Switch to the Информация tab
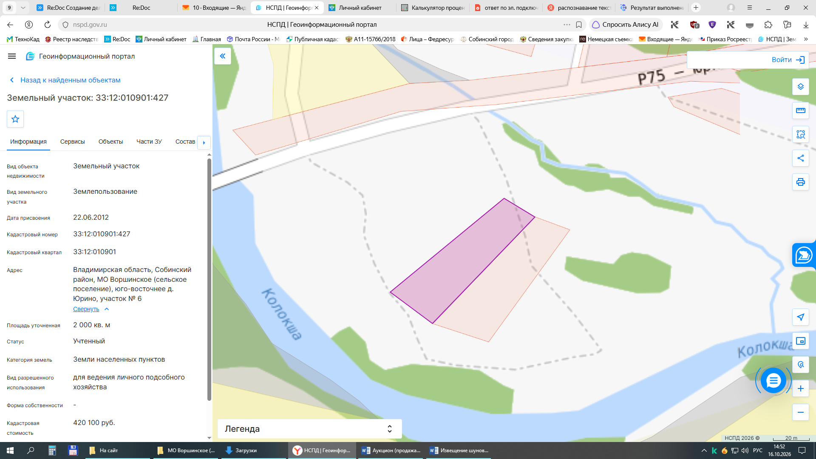Viewport: 816px width, 459px height. 28,142
